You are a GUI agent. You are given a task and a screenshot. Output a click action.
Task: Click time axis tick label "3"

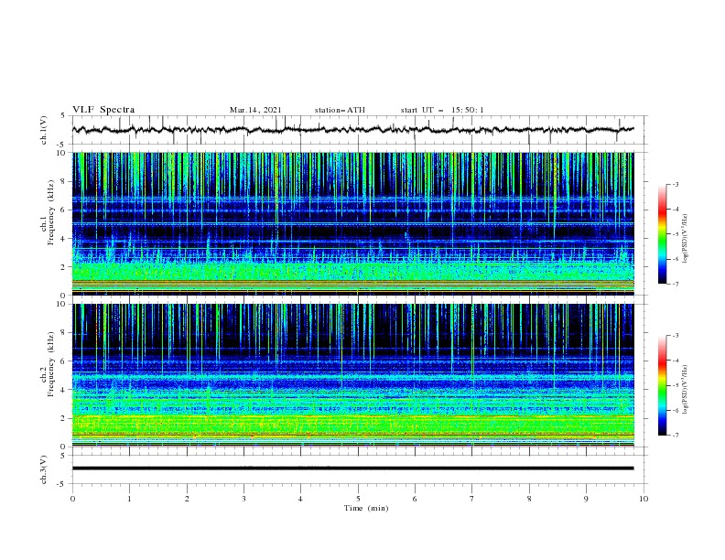point(243,499)
